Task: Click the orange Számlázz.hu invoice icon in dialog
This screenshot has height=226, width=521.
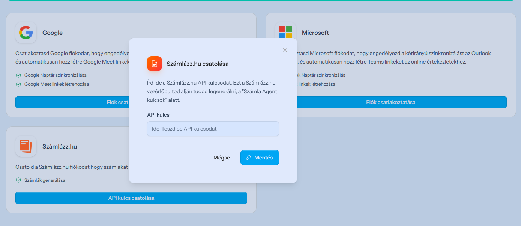Action: [155, 64]
